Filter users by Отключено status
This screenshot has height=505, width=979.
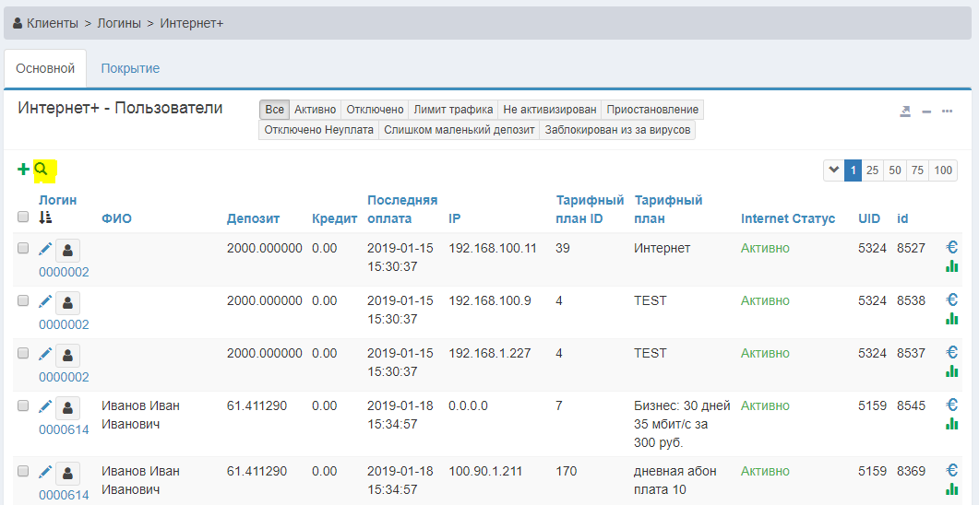coord(375,110)
